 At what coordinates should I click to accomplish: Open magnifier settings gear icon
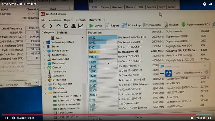coord(206,72)
